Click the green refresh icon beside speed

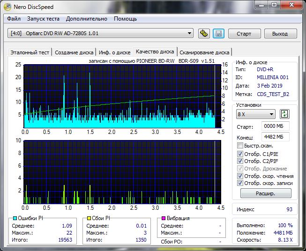pyautogui.click(x=284, y=114)
